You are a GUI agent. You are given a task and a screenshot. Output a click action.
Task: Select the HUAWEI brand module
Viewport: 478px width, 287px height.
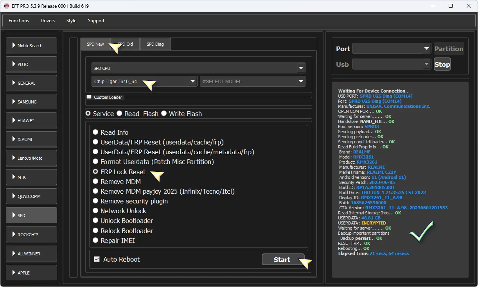click(x=31, y=121)
